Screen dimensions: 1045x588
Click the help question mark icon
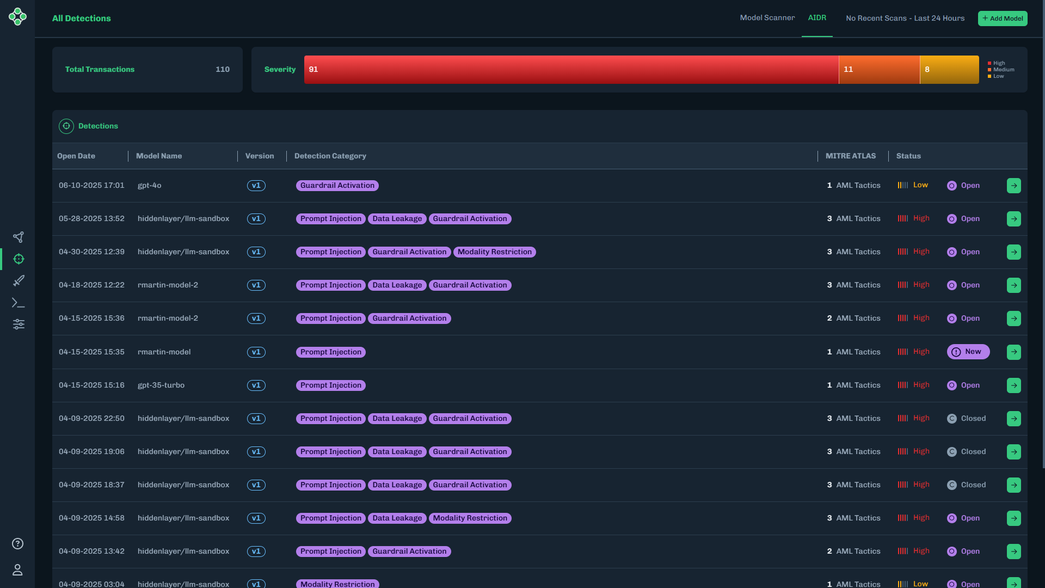[17, 544]
